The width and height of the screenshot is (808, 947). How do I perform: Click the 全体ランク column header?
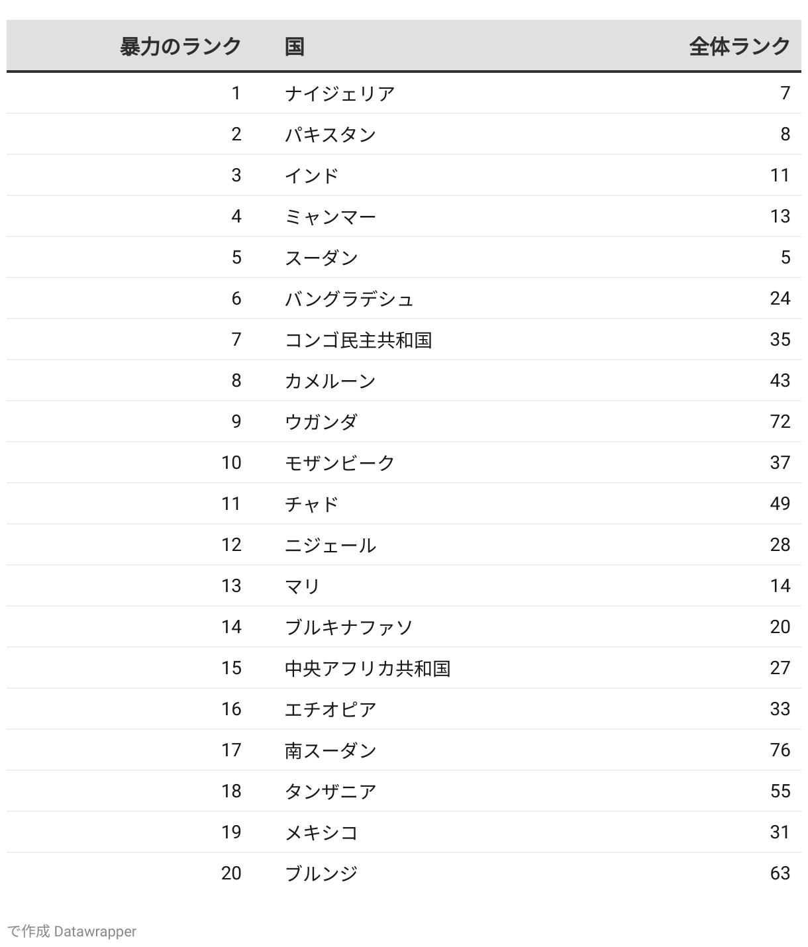click(739, 46)
